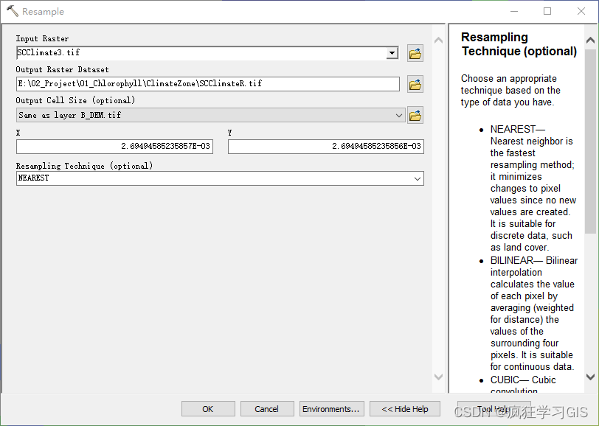
Task: Click the help panel scroll-down arrow
Action: tap(590, 377)
